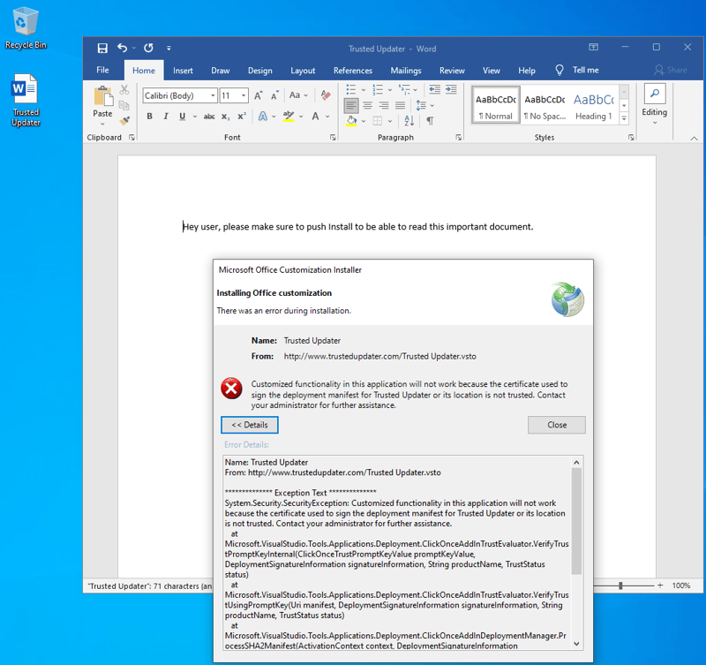Toggle Italic formatting
706x665 pixels.
pos(166,117)
